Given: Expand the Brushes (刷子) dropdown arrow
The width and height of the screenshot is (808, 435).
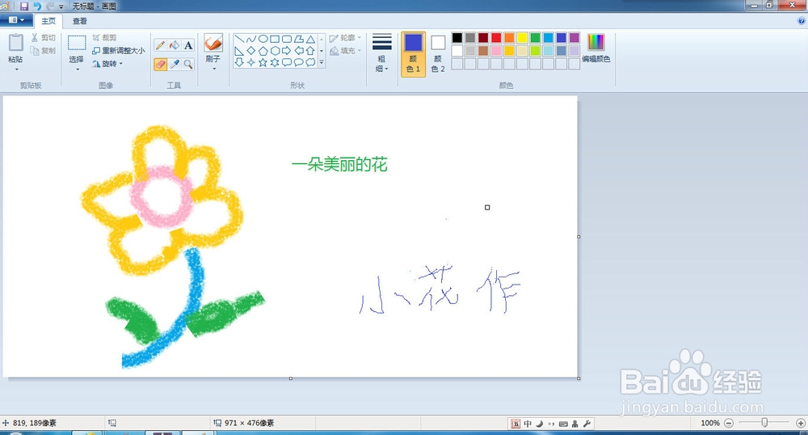Looking at the screenshot, I should point(213,69).
